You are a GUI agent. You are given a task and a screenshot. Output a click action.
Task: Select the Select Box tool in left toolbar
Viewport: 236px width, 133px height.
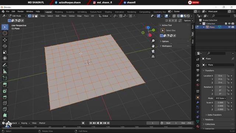[x=5, y=27]
